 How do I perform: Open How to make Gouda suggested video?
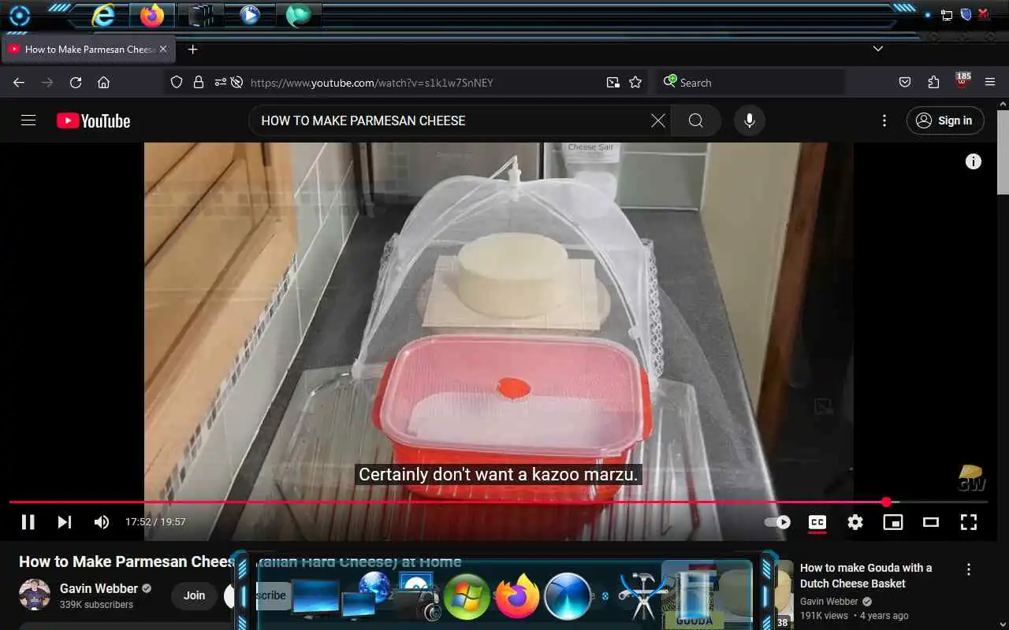(866, 576)
